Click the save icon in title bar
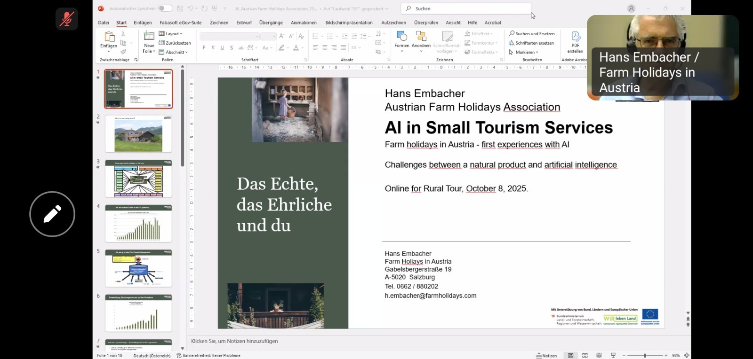The image size is (753, 359). tap(180, 8)
